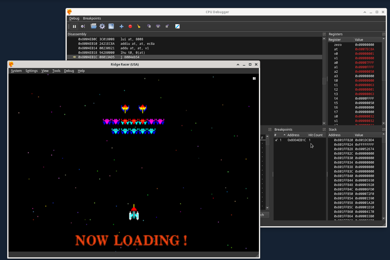Open the Debug menu in Ridge Racer window

tap(69, 71)
